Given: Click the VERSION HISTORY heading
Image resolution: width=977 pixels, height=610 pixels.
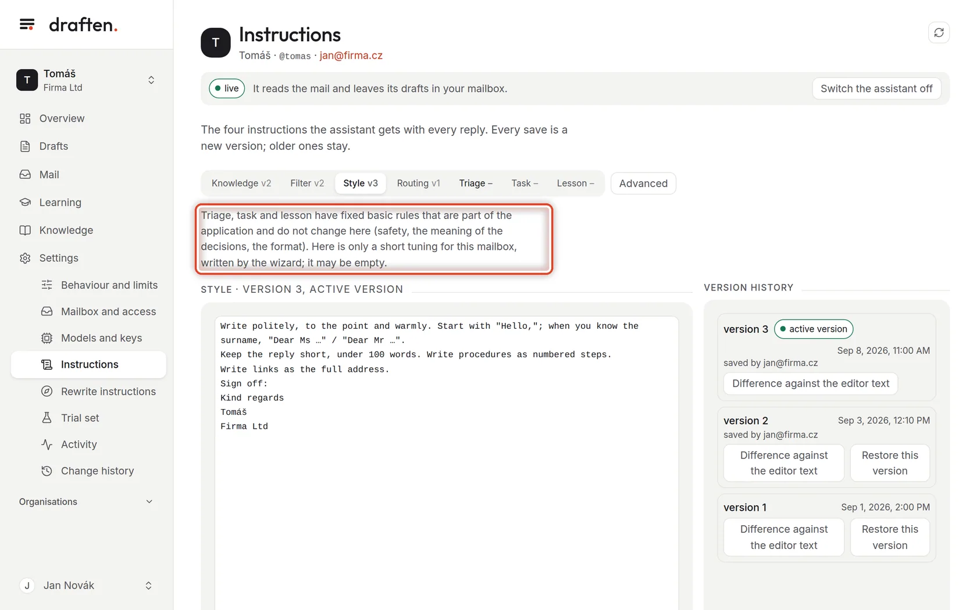Looking at the screenshot, I should [x=748, y=288].
